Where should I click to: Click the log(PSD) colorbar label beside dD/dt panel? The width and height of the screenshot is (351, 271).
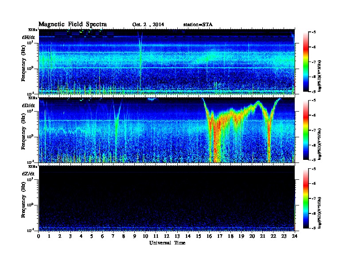[x=320, y=144]
